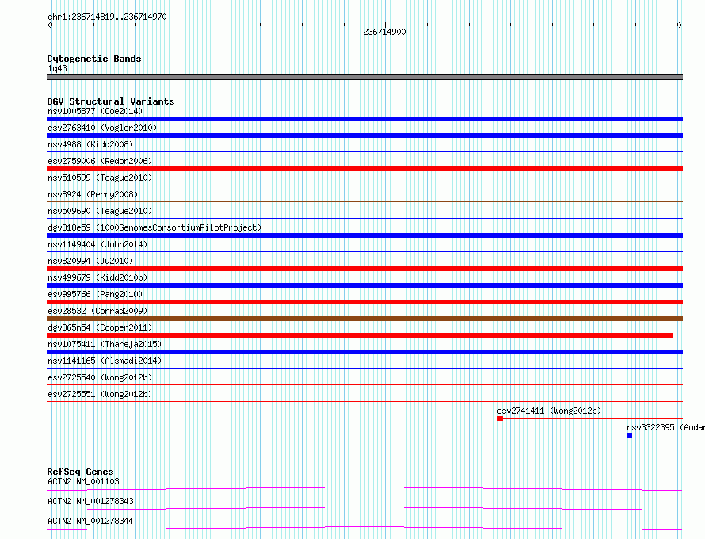This screenshot has width=705, height=539.
Task: Open esv2759006 (Redon2006) variant label
Action: [x=100, y=161]
